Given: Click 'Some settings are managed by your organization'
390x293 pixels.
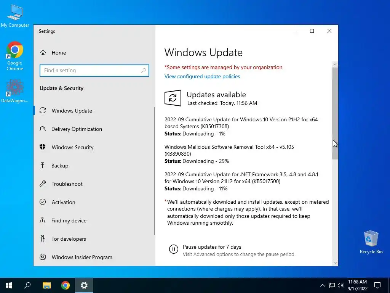Looking at the screenshot, I should coord(223,67).
